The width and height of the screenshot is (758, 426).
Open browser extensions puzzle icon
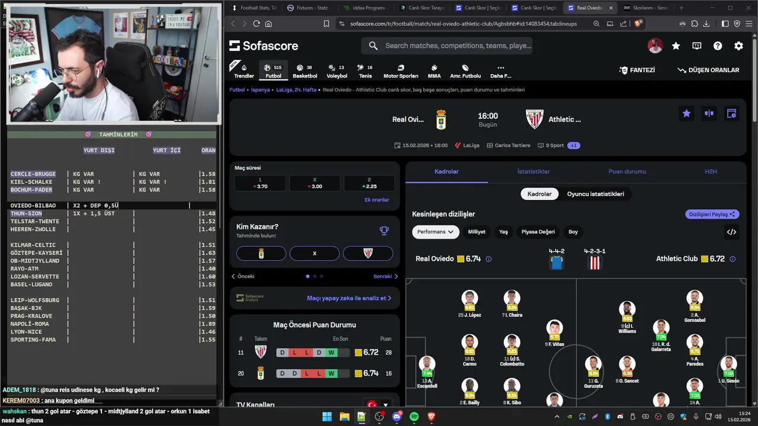click(x=694, y=24)
